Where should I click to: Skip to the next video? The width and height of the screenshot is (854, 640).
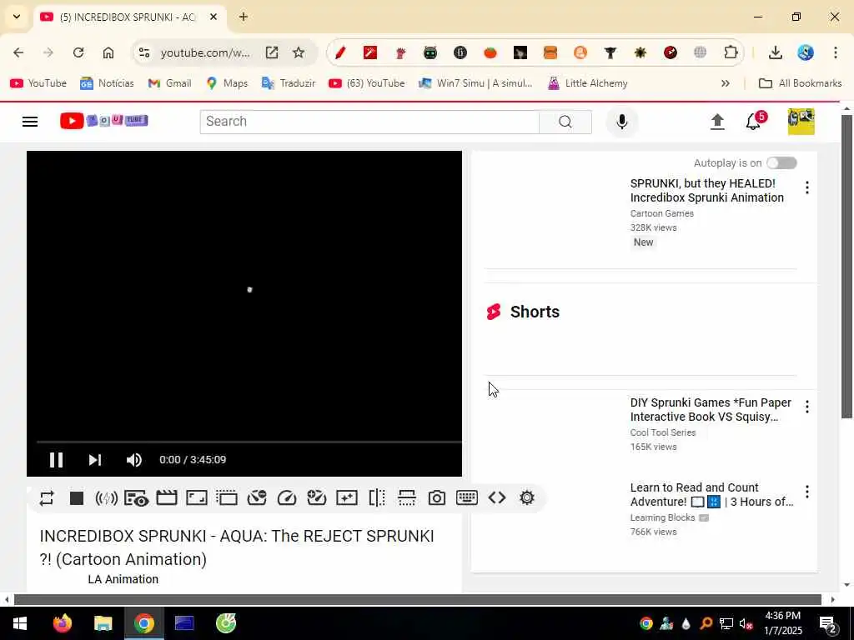[x=95, y=460]
